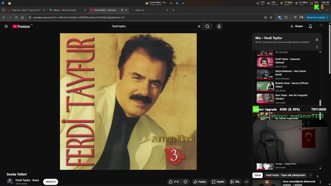Screen dimensions: 331x186
Task: Install YouTube app from address bar
Action: point(265,17)
